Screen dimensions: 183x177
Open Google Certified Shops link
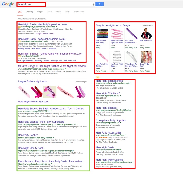coord(45,34)
